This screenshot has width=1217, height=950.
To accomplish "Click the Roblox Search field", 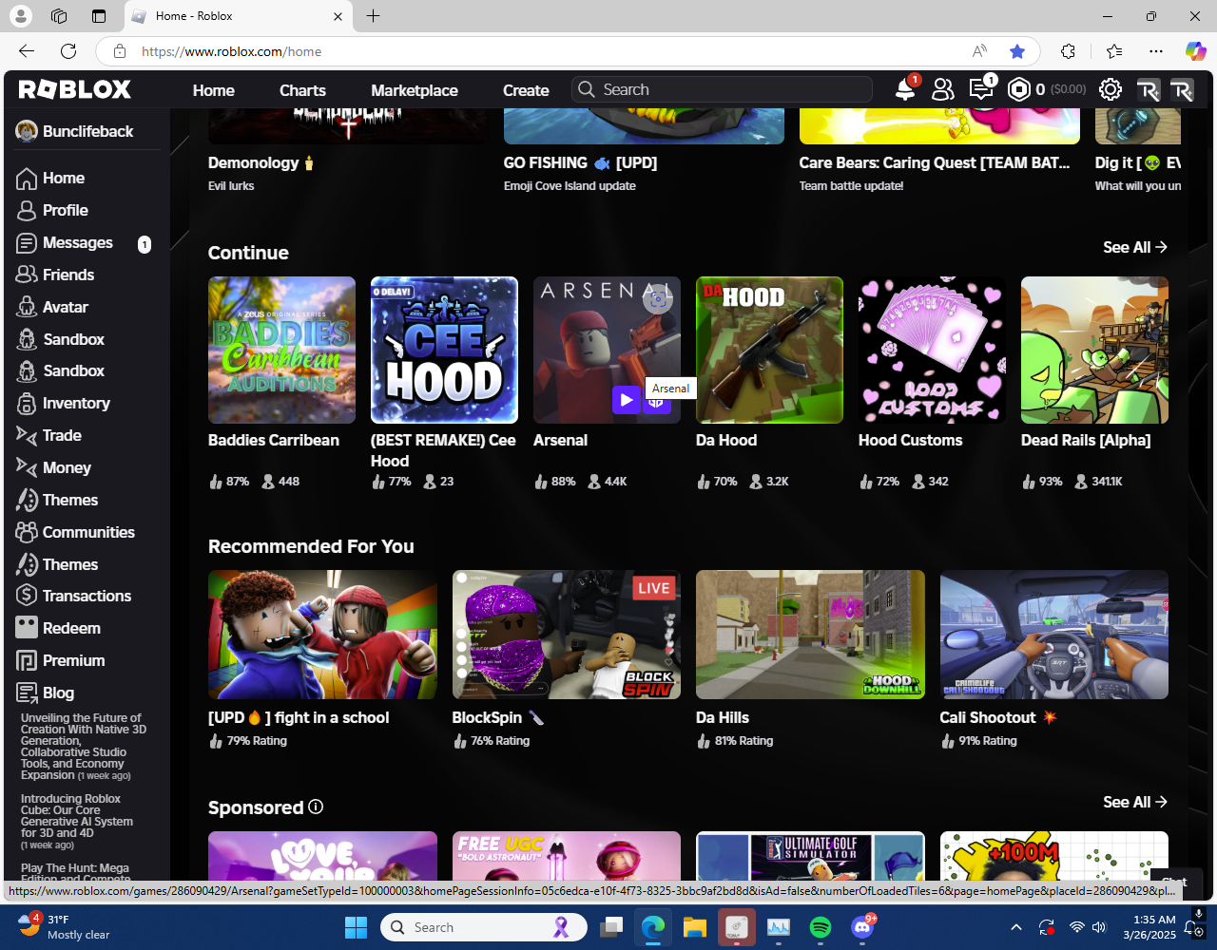I will pyautogui.click(x=723, y=89).
